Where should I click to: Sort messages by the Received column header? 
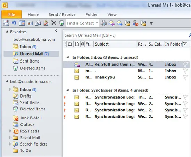click(x=142, y=44)
